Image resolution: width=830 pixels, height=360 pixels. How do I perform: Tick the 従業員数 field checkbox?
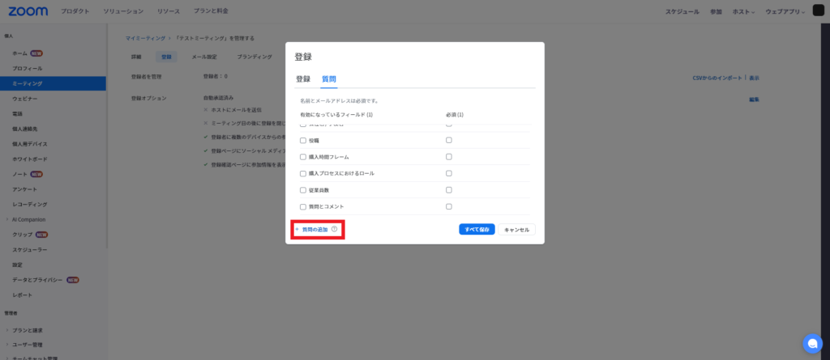click(x=303, y=190)
